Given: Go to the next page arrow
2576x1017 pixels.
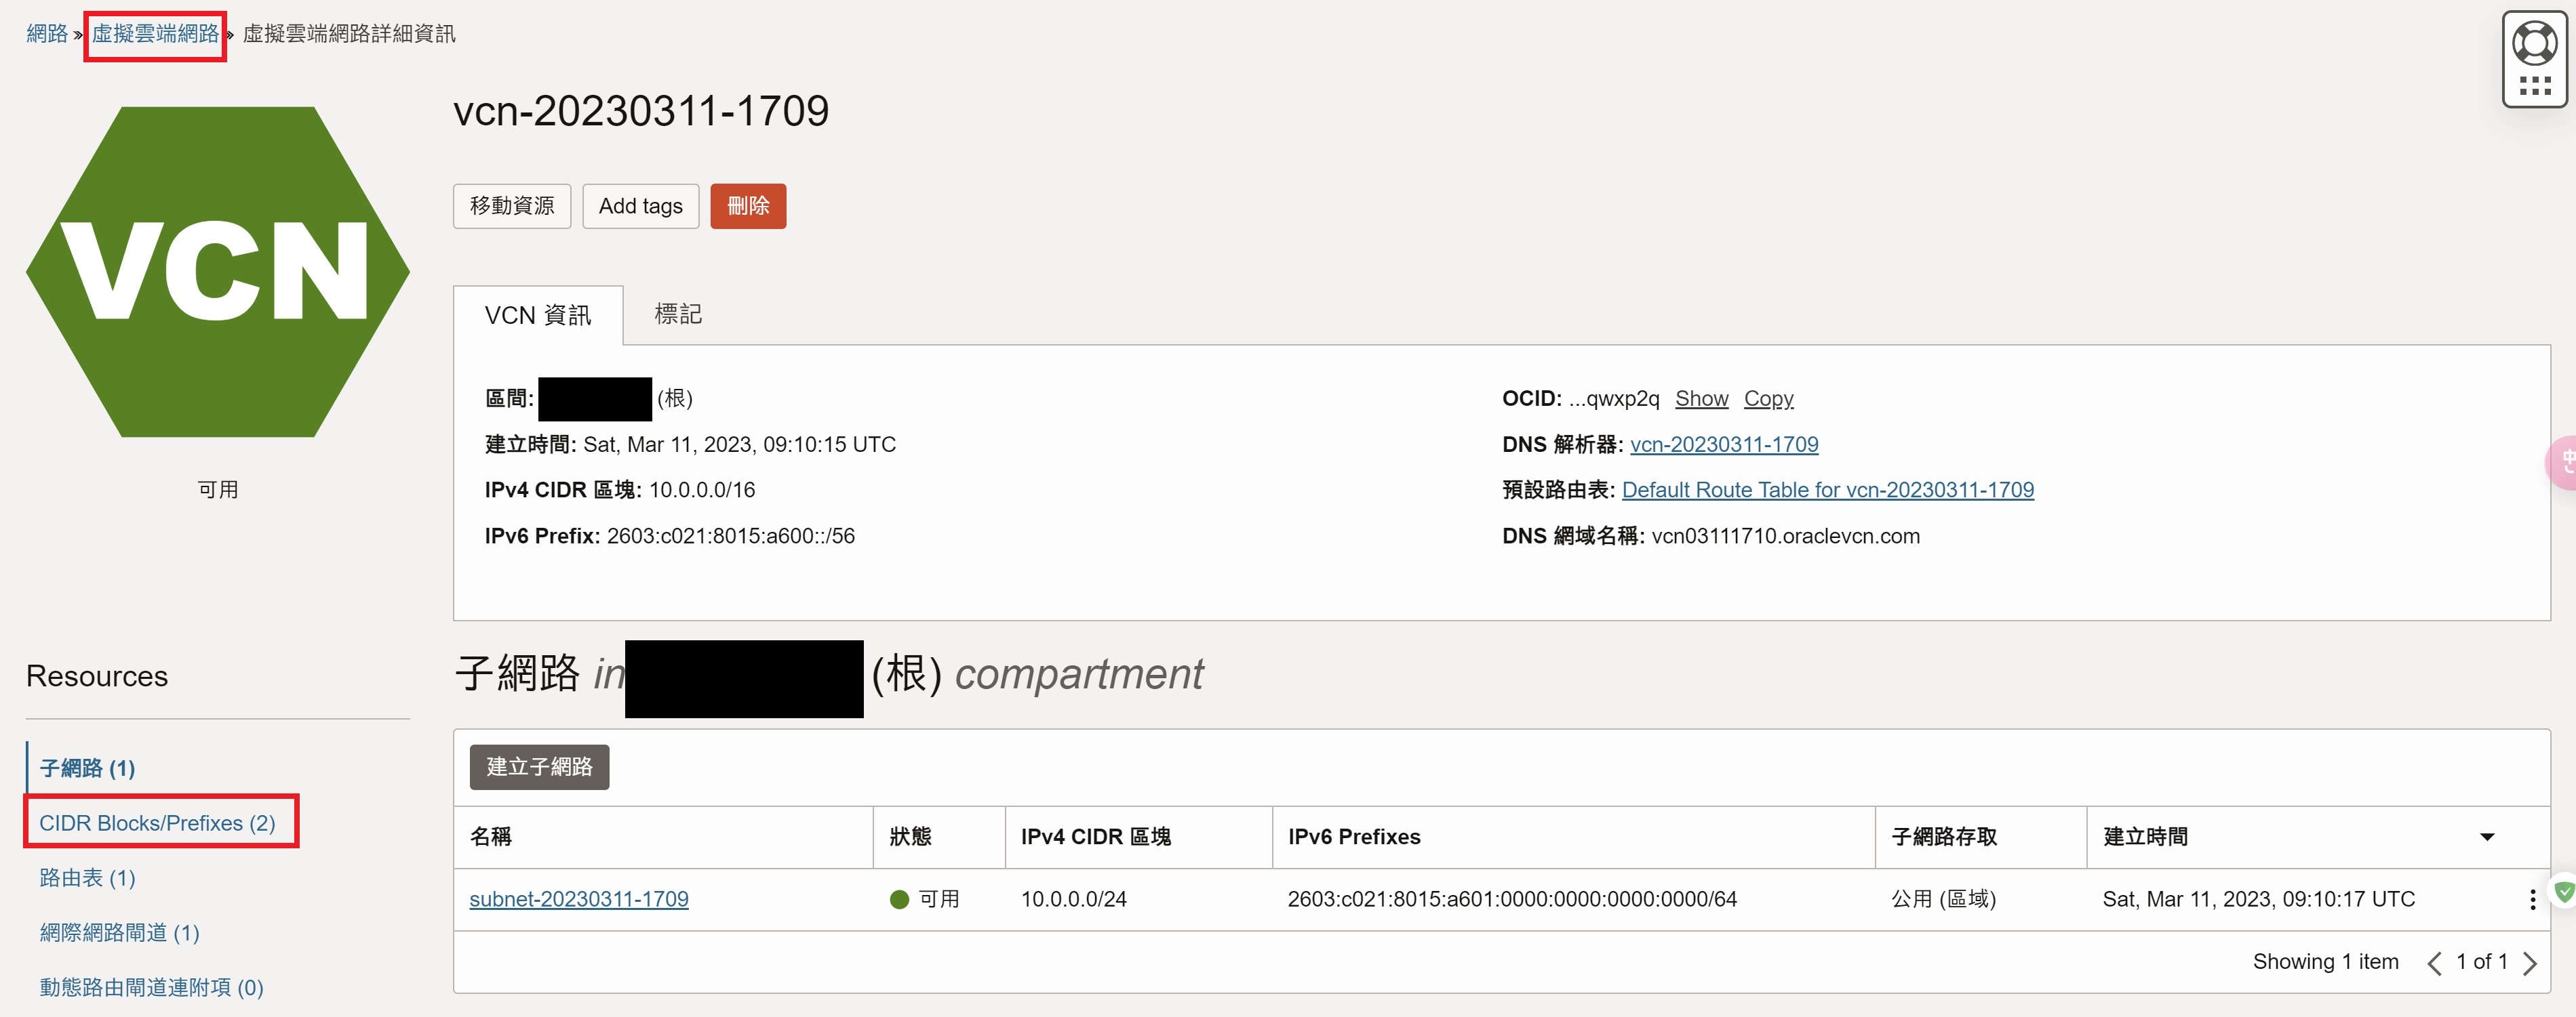Looking at the screenshot, I should click(2530, 963).
